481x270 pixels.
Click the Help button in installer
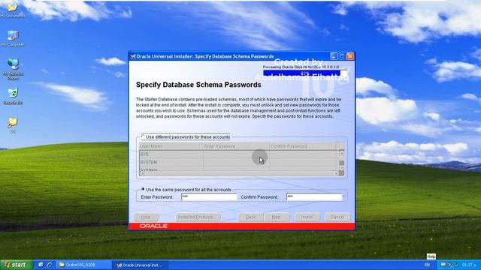pyautogui.click(x=146, y=217)
